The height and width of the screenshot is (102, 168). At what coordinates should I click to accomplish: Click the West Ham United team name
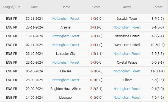pyautogui.click(x=127, y=45)
